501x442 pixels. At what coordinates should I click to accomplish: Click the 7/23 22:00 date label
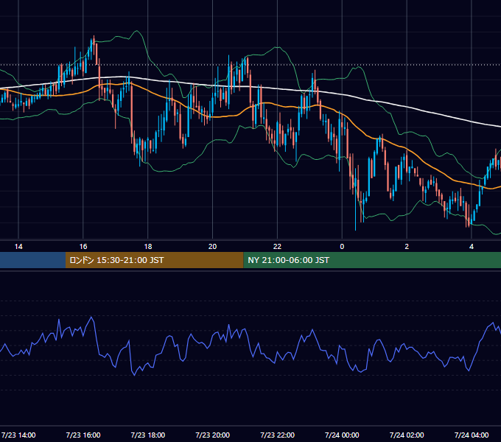click(x=277, y=435)
